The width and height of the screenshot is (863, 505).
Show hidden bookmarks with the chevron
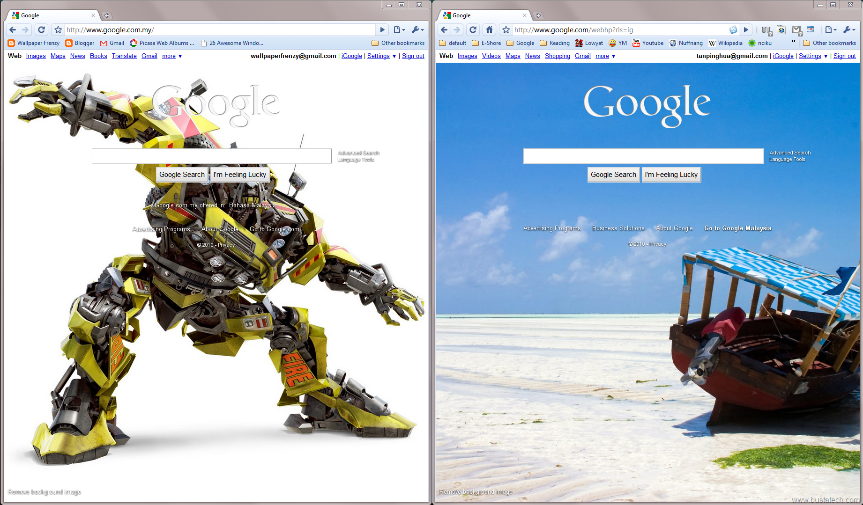click(793, 42)
